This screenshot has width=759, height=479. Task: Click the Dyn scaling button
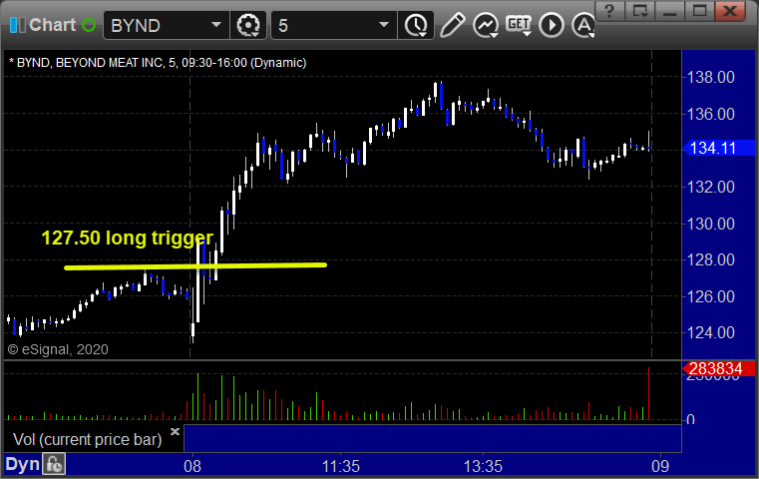click(x=22, y=464)
